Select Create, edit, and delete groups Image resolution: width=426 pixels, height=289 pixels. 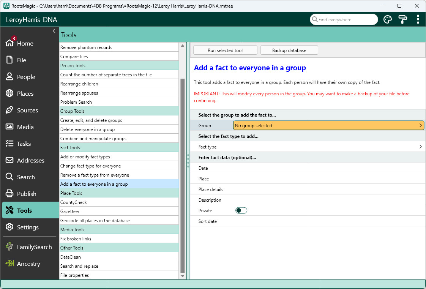(x=119, y=120)
